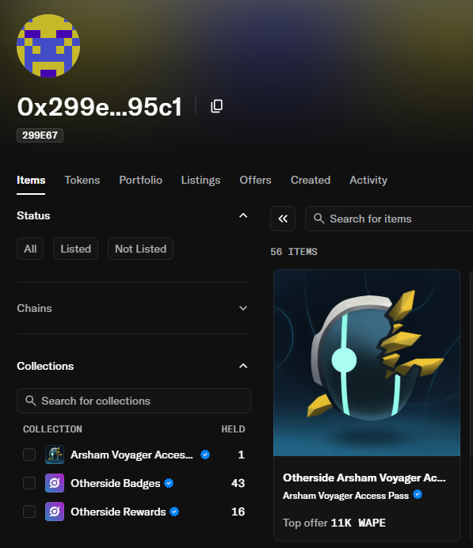Click the 0x299e...95c1 address heading
Viewport: 473px width, 548px height.
[x=100, y=107]
